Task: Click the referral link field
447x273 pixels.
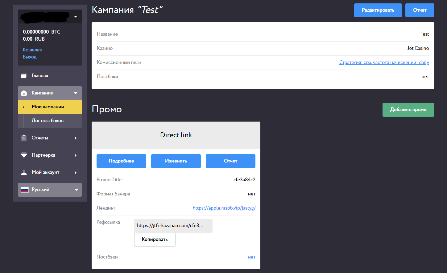Action: (x=173, y=226)
